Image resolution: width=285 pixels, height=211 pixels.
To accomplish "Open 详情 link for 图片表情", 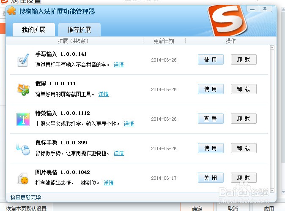I will click(109, 183).
